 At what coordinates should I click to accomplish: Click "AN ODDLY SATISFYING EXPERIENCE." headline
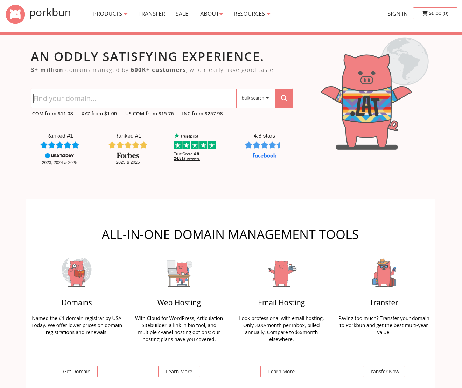[x=147, y=56]
